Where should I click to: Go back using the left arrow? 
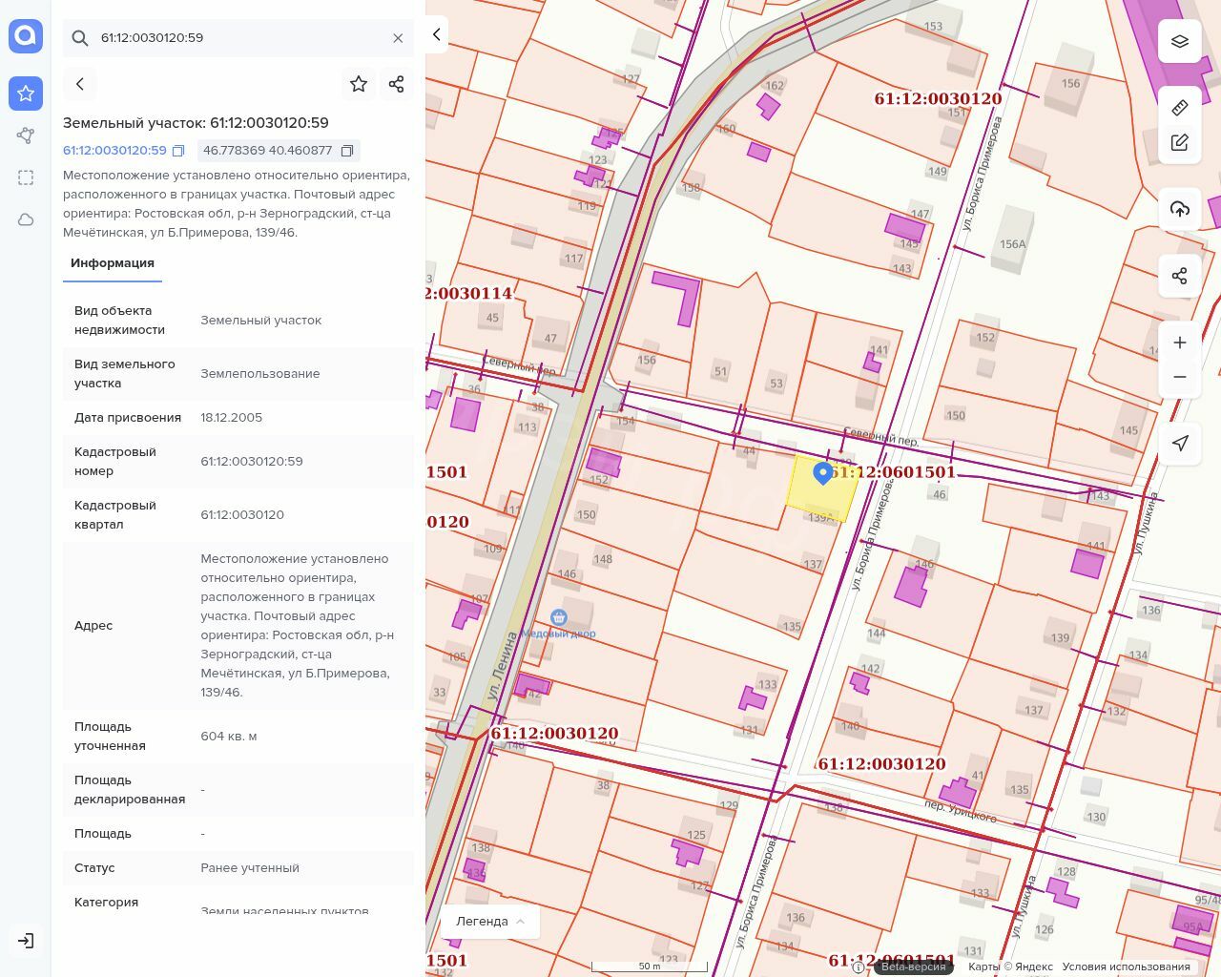pyautogui.click(x=80, y=84)
